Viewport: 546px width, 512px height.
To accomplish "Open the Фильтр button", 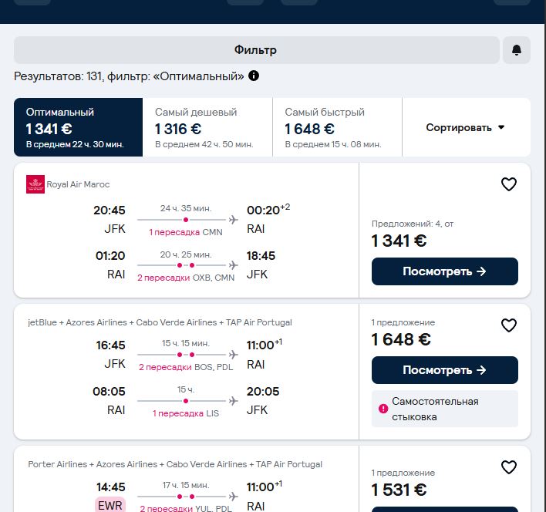I will pyautogui.click(x=256, y=50).
